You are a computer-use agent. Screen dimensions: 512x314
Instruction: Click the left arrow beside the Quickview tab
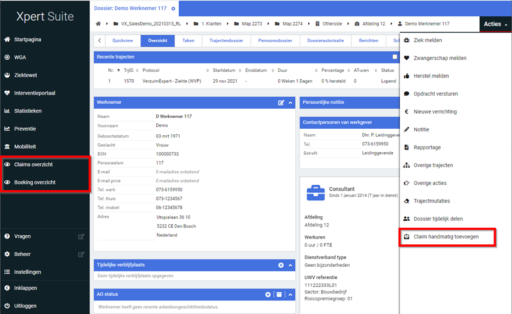[x=100, y=41]
